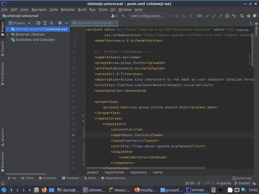The image size is (259, 194).
Task: Show Git history clock icon
Action: (x=227, y=16)
